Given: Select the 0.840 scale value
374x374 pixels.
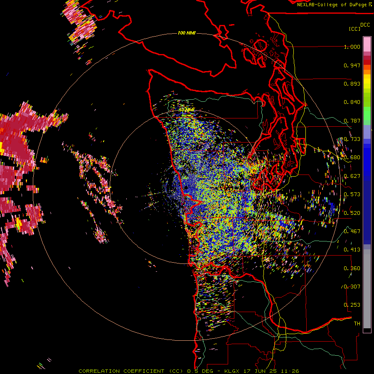Looking at the screenshot, I should click(x=352, y=102).
